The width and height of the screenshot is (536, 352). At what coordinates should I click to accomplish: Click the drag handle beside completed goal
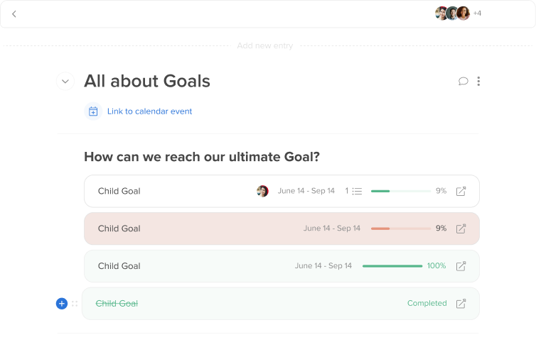click(75, 304)
